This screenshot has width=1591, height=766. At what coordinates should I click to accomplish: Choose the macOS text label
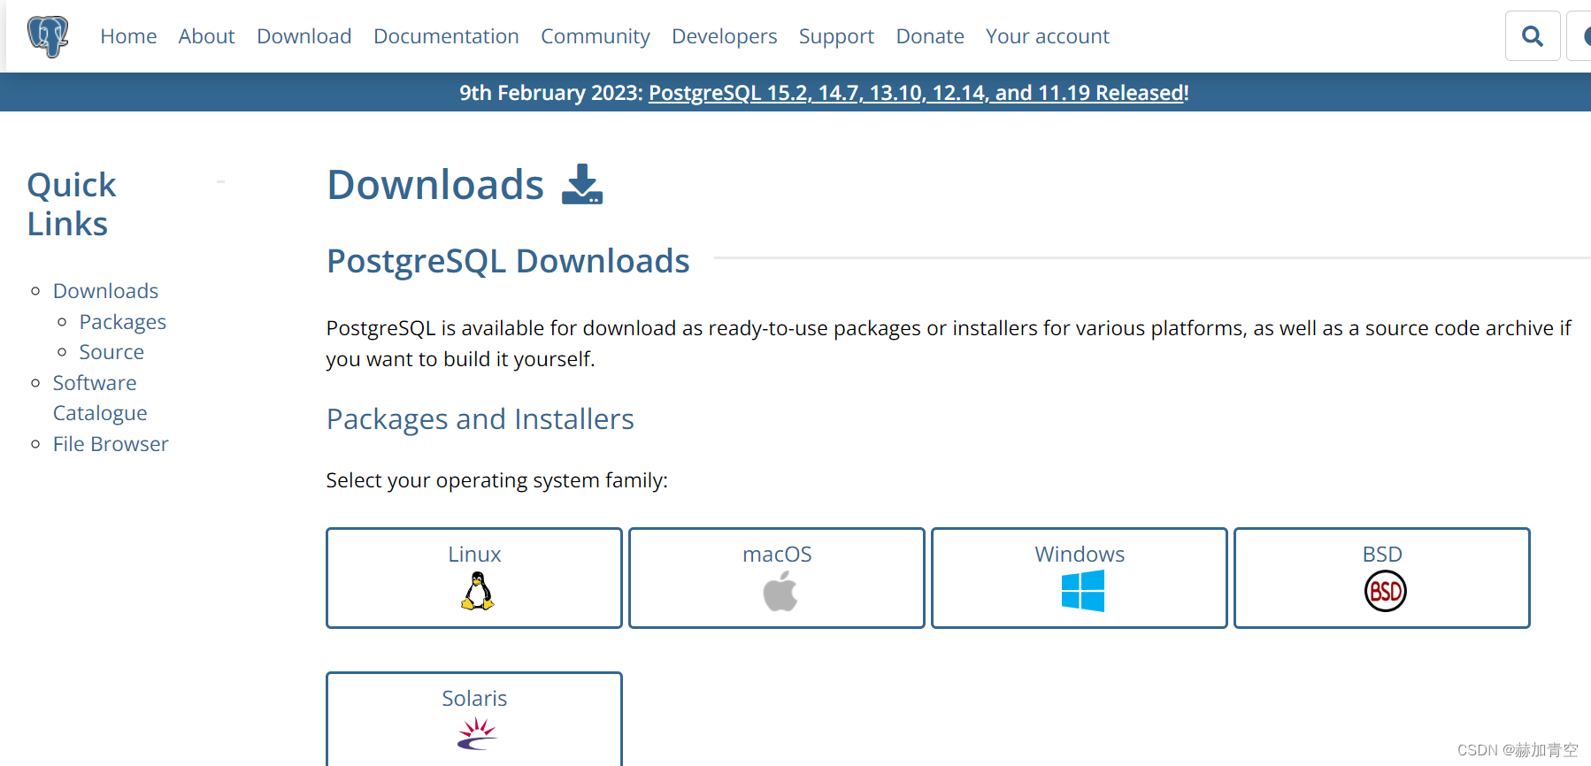click(777, 555)
